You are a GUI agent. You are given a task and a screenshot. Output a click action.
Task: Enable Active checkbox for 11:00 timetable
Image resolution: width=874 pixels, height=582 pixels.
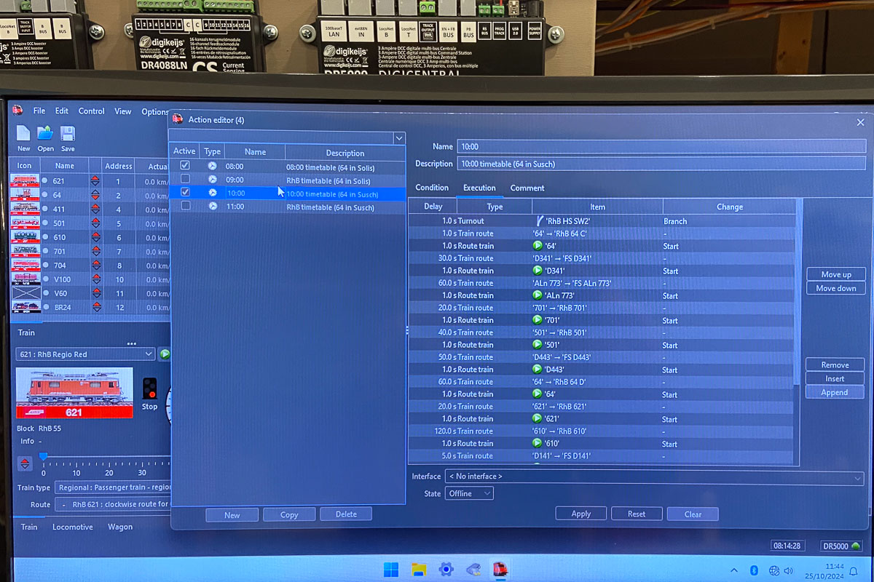(185, 207)
